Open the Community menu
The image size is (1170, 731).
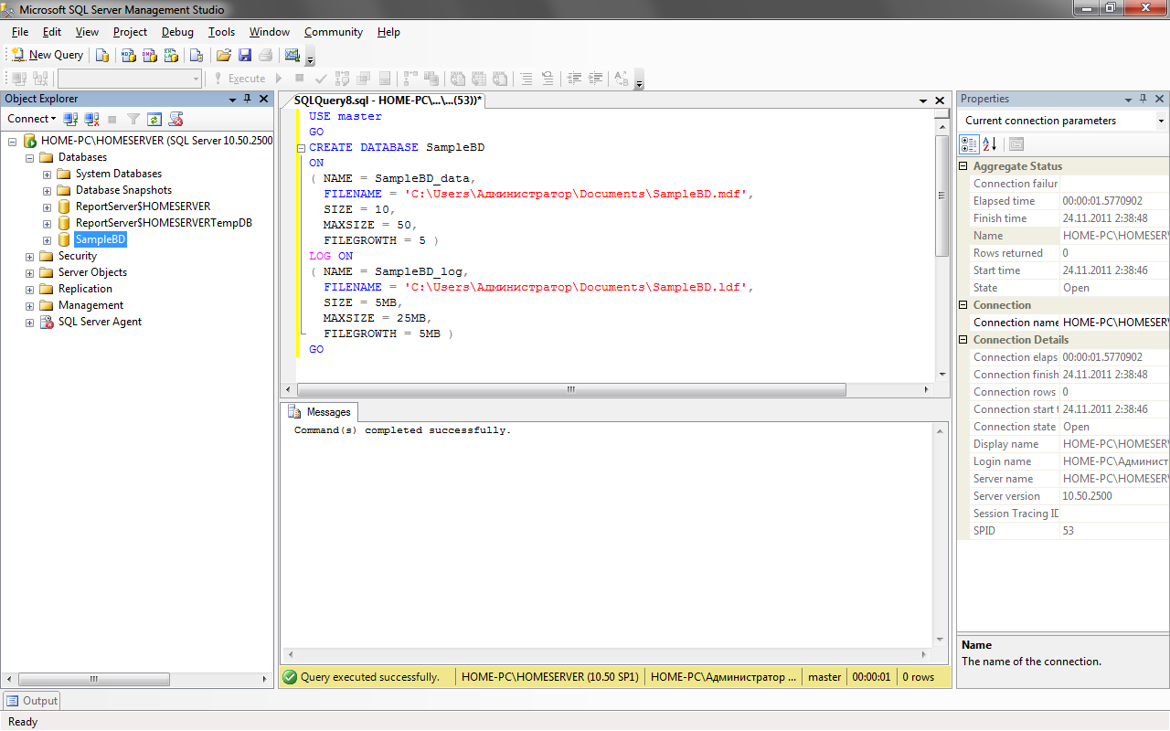click(x=334, y=32)
